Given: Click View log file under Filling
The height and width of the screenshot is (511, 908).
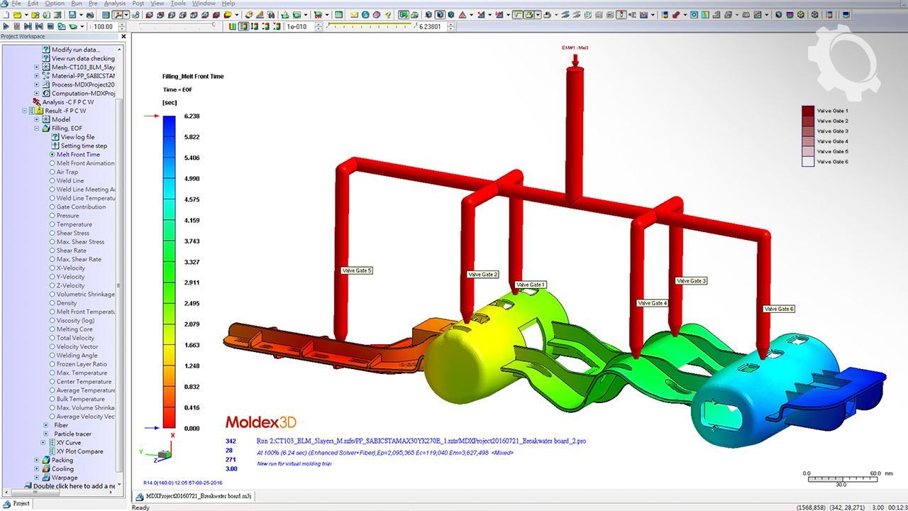Looking at the screenshot, I should [x=77, y=137].
